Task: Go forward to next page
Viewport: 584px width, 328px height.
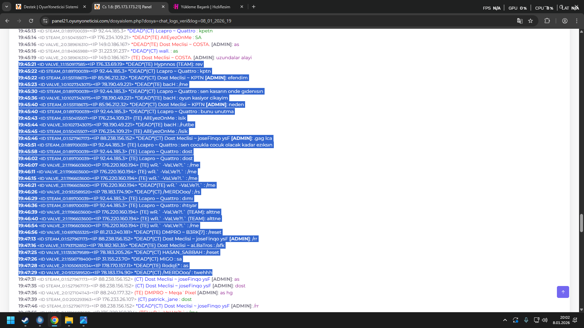Action: pos(19,21)
